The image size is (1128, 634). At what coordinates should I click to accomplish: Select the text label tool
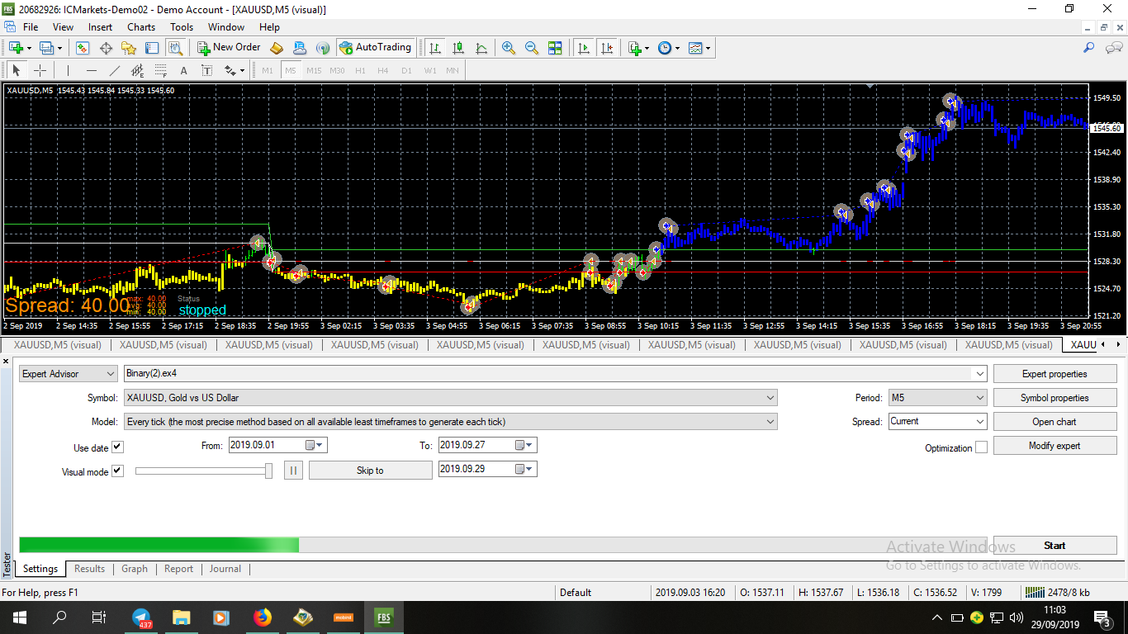(x=207, y=70)
